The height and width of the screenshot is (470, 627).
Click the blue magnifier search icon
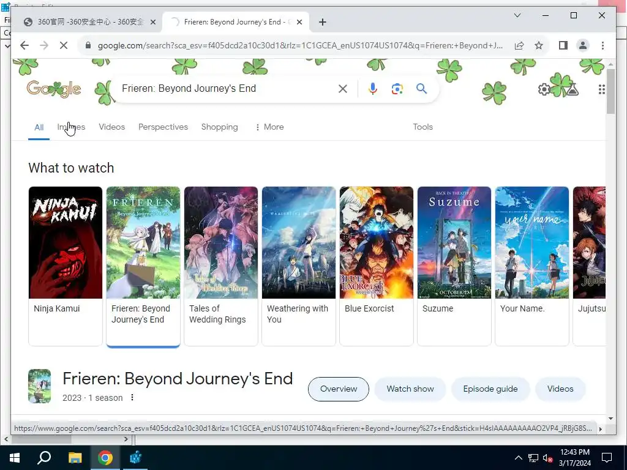click(421, 89)
